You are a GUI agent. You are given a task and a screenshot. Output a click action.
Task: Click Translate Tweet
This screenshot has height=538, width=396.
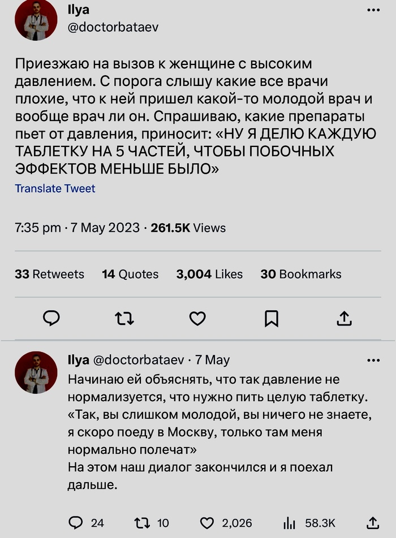point(55,189)
